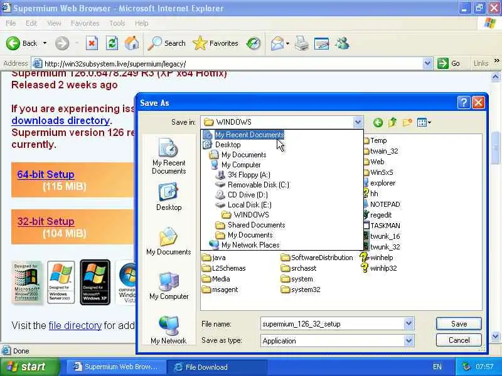Screen dimensions: 502x376
Task: Click the Go button beside the address bar
Action: click(x=449, y=63)
